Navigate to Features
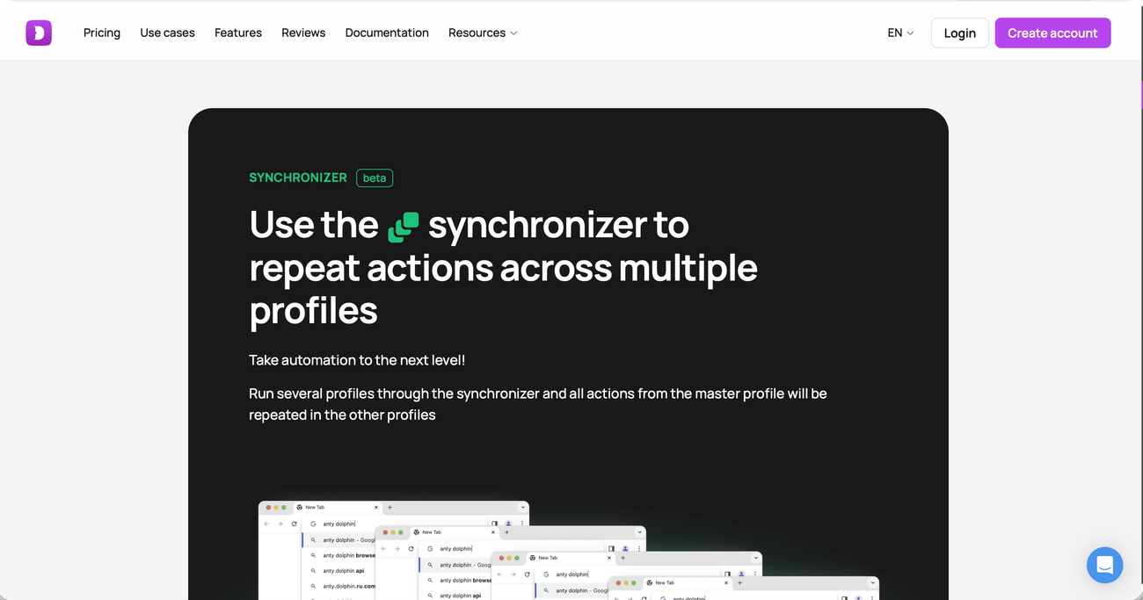The height and width of the screenshot is (600, 1143). (238, 33)
